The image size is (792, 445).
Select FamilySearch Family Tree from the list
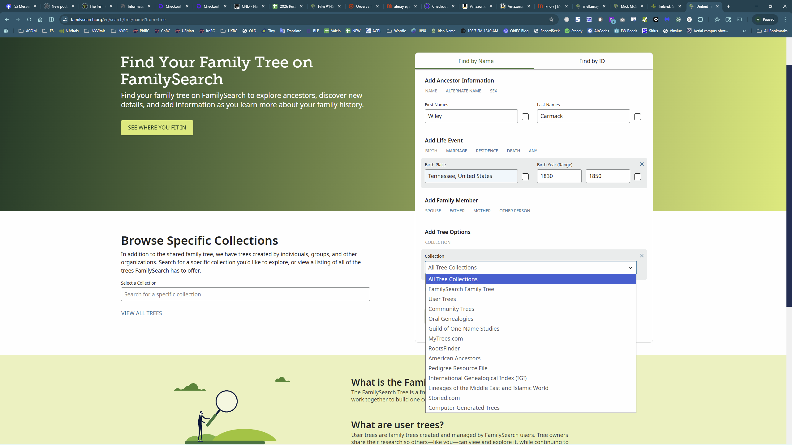pos(531,289)
